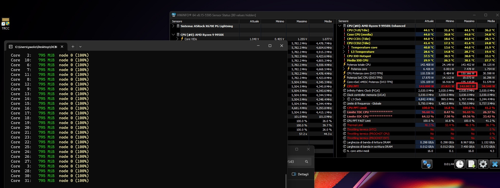Maximize the small background window
The image size is (500, 188).
coord(297,149)
